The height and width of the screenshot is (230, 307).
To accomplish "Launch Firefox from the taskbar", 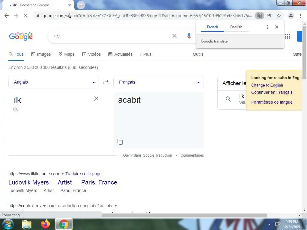I will [45, 224].
